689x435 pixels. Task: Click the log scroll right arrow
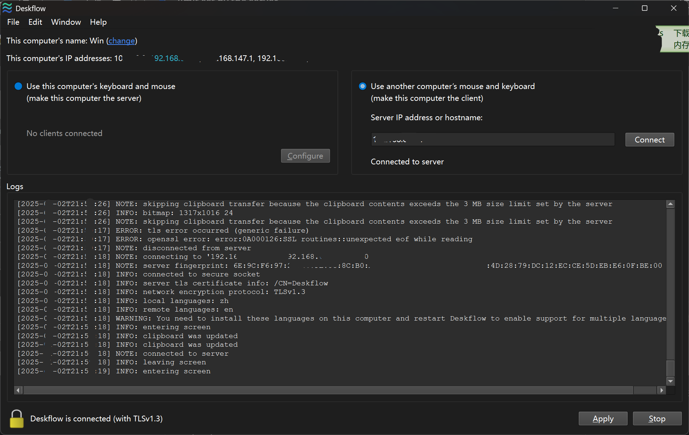click(x=662, y=390)
